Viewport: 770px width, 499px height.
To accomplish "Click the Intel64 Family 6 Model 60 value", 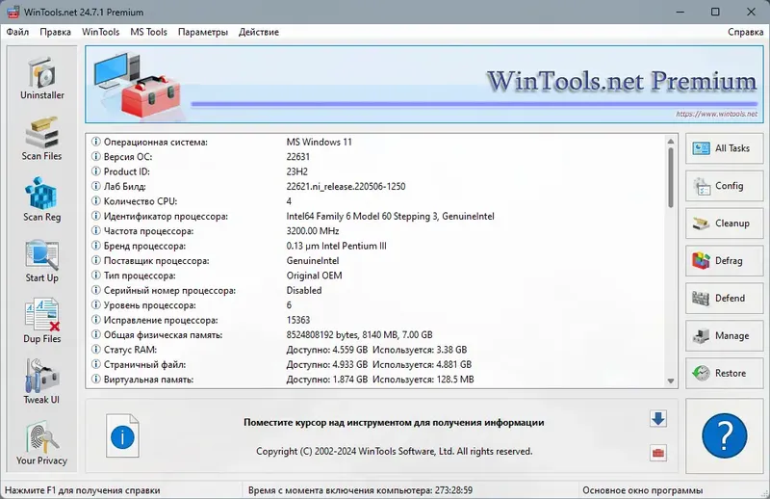I will tap(391, 216).
